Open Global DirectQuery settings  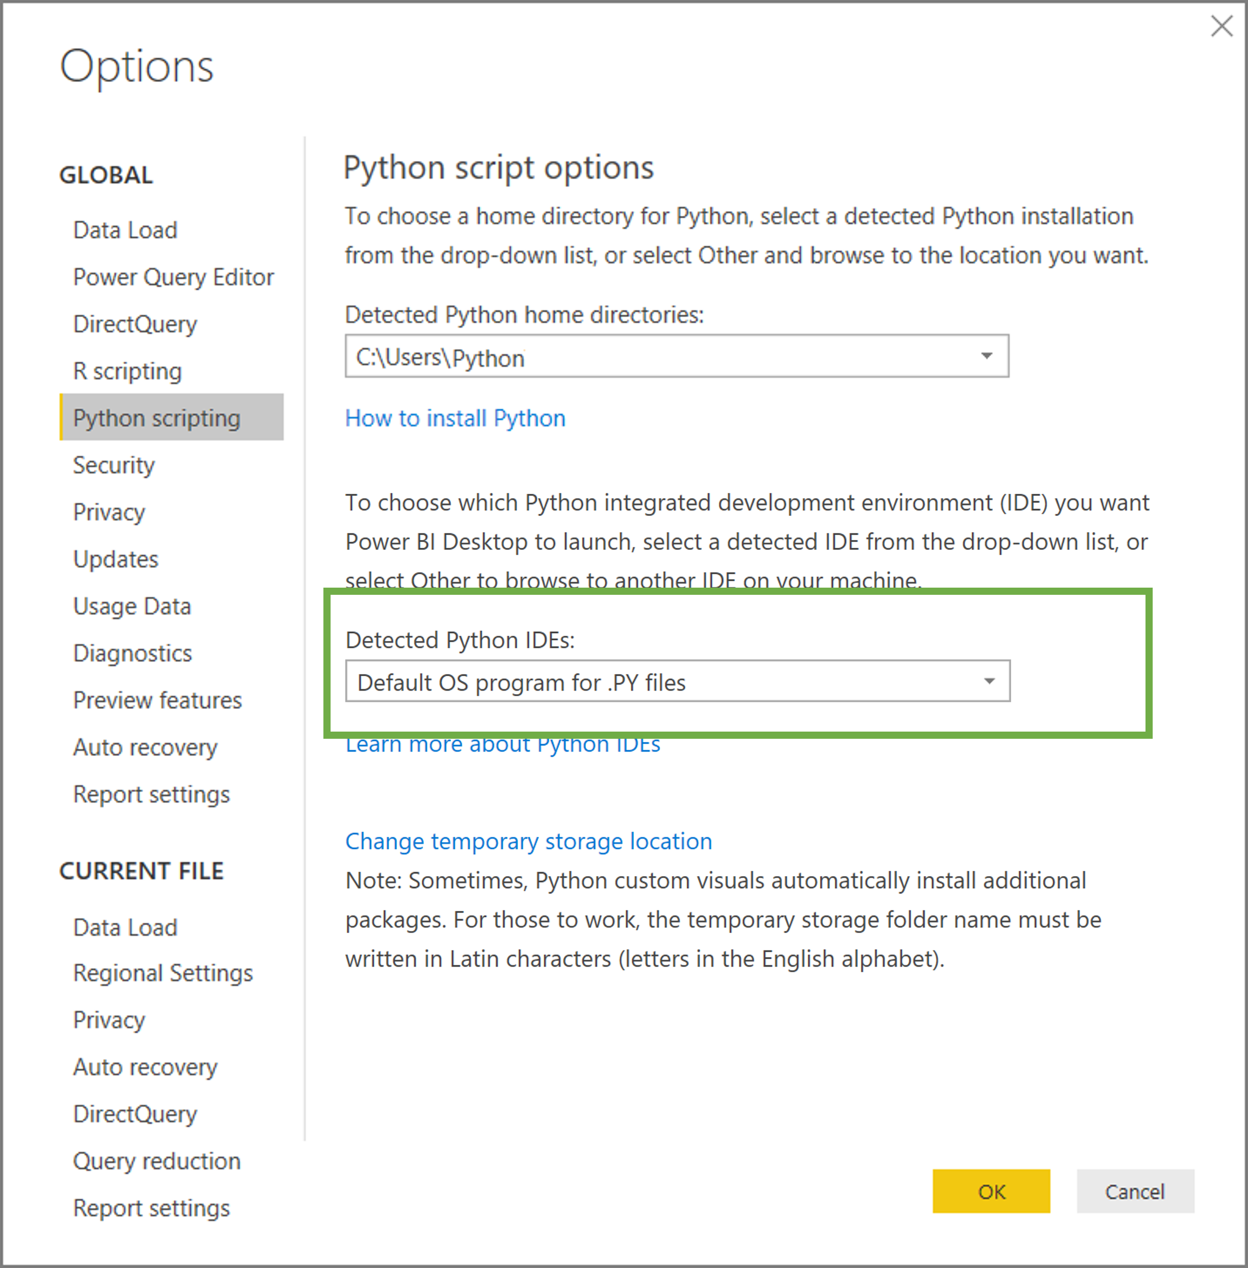135,324
